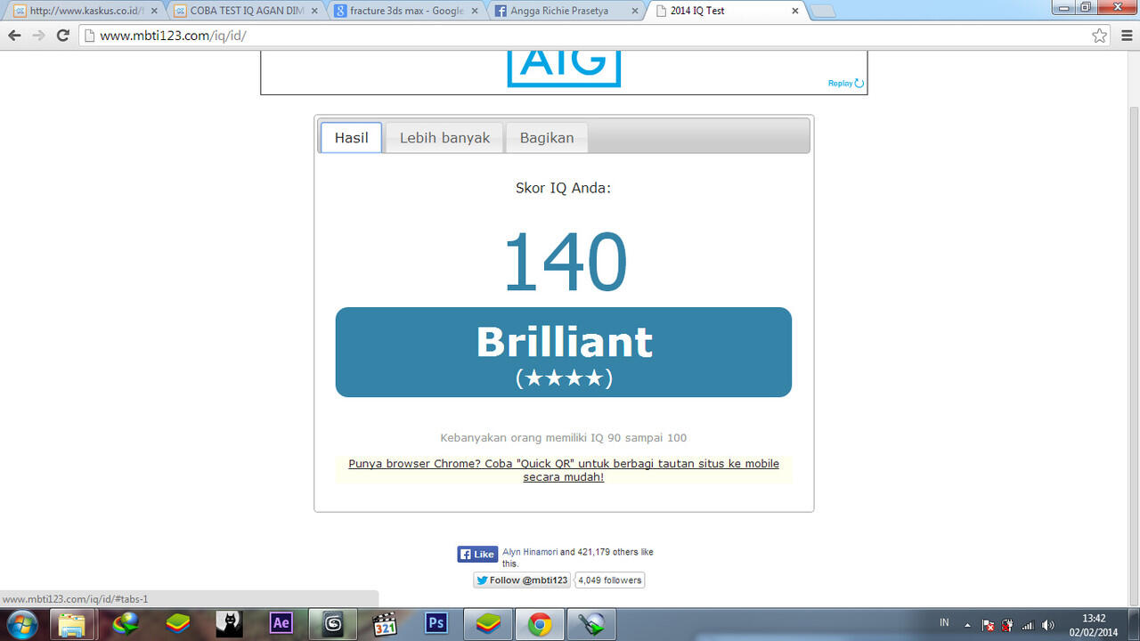Select the 2014 IQ Test tab
Screen dimensions: 1140x641
click(x=726, y=12)
